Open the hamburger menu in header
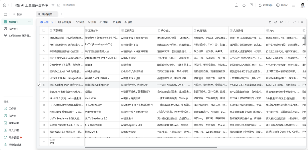The height and width of the screenshot is (150, 308). 293,5
